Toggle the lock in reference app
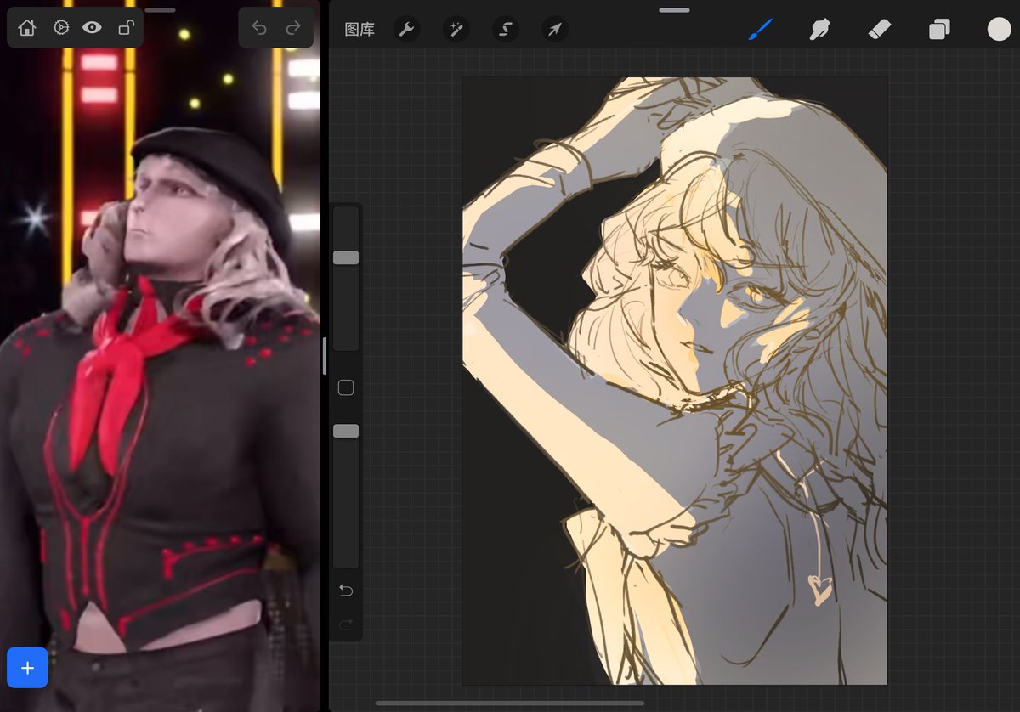 (125, 28)
